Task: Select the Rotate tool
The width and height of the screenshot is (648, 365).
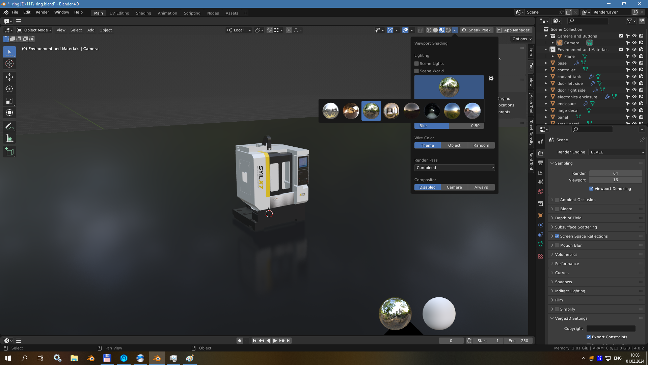Action: (x=9, y=89)
